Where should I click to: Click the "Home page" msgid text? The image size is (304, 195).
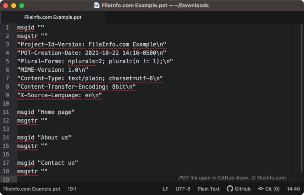point(56,112)
